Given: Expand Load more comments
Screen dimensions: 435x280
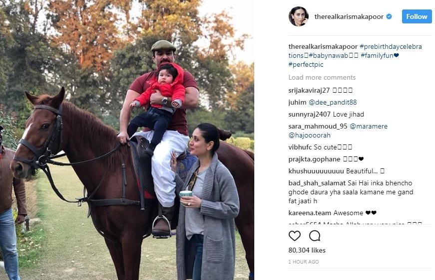Looking at the screenshot, I should pos(322,77).
